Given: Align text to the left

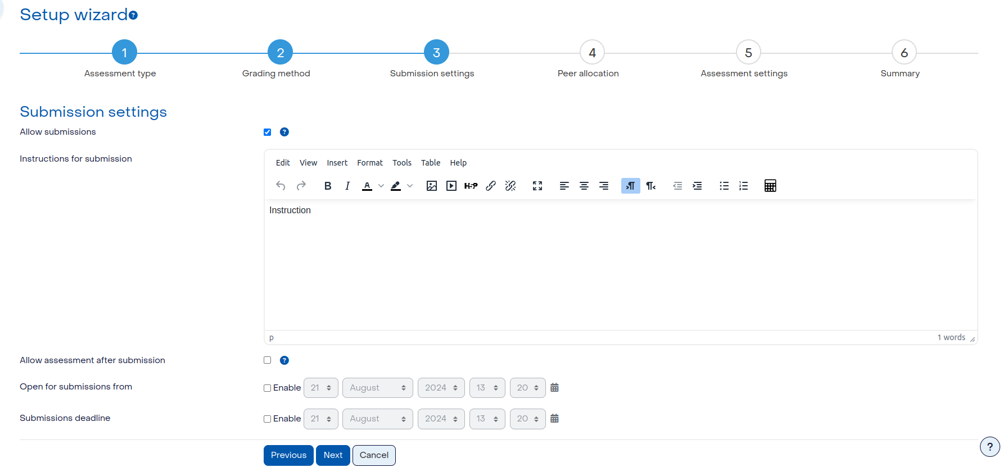Looking at the screenshot, I should 564,186.
